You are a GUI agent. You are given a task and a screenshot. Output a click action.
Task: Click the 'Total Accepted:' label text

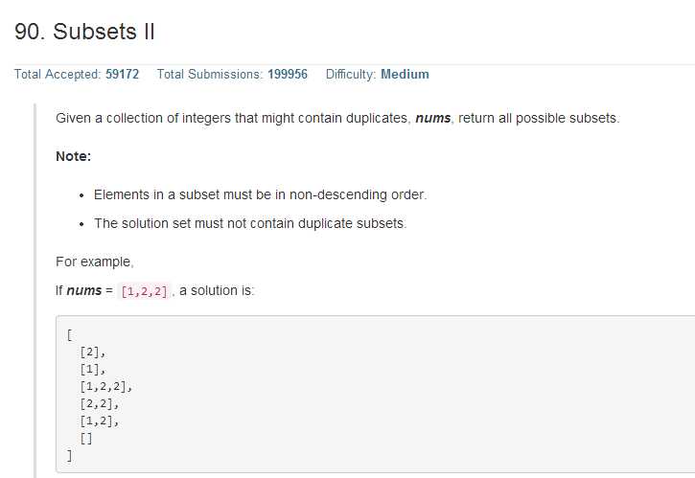click(58, 74)
